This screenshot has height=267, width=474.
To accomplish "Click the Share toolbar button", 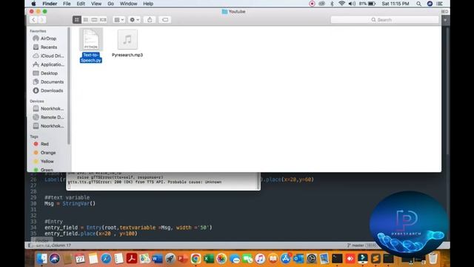I will pos(150,20).
